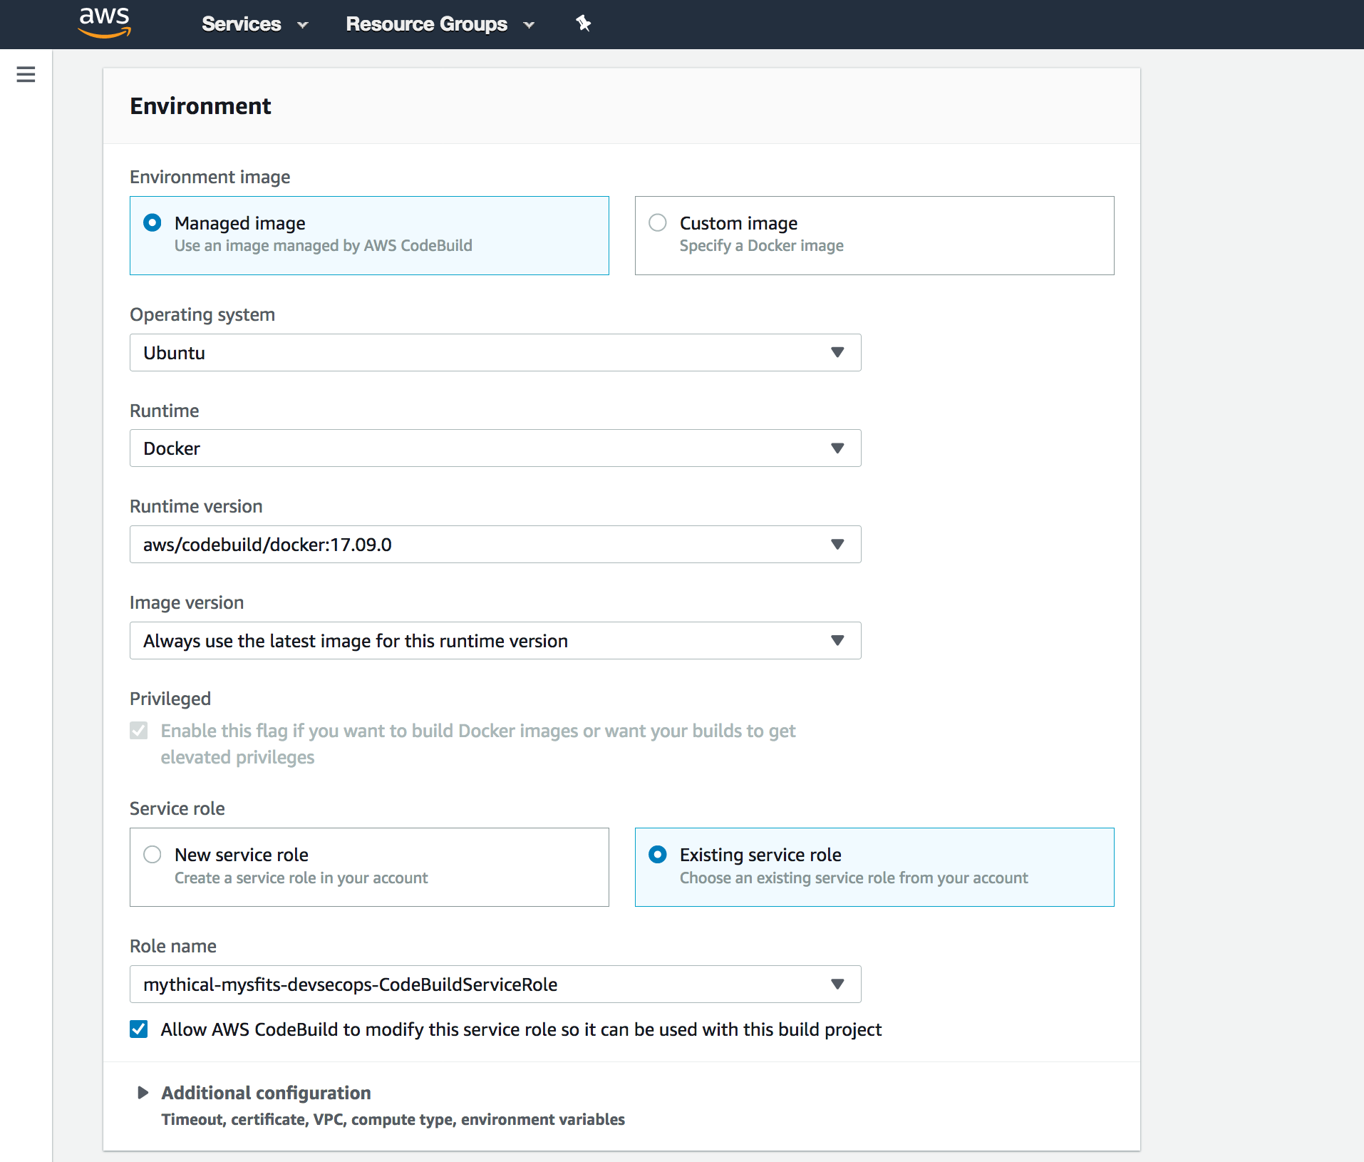This screenshot has height=1162, width=1364.
Task: Click the Custom image option card
Action: coord(874,235)
